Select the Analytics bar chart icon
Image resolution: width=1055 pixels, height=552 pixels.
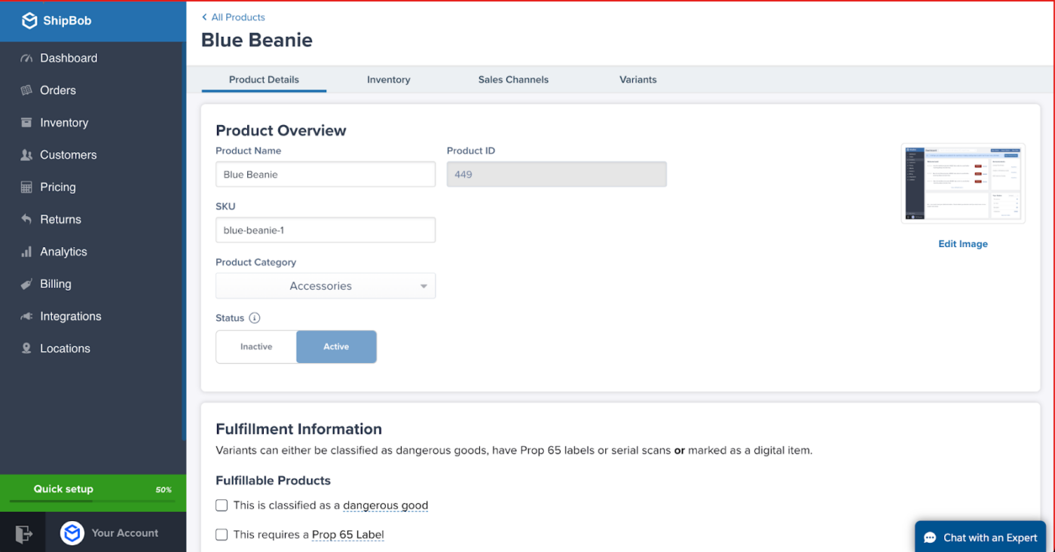click(x=26, y=252)
